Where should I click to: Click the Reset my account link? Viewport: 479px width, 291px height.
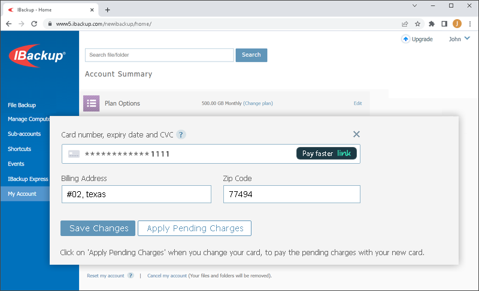pos(105,276)
